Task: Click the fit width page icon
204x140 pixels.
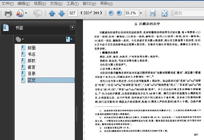Action: click(x=152, y=13)
